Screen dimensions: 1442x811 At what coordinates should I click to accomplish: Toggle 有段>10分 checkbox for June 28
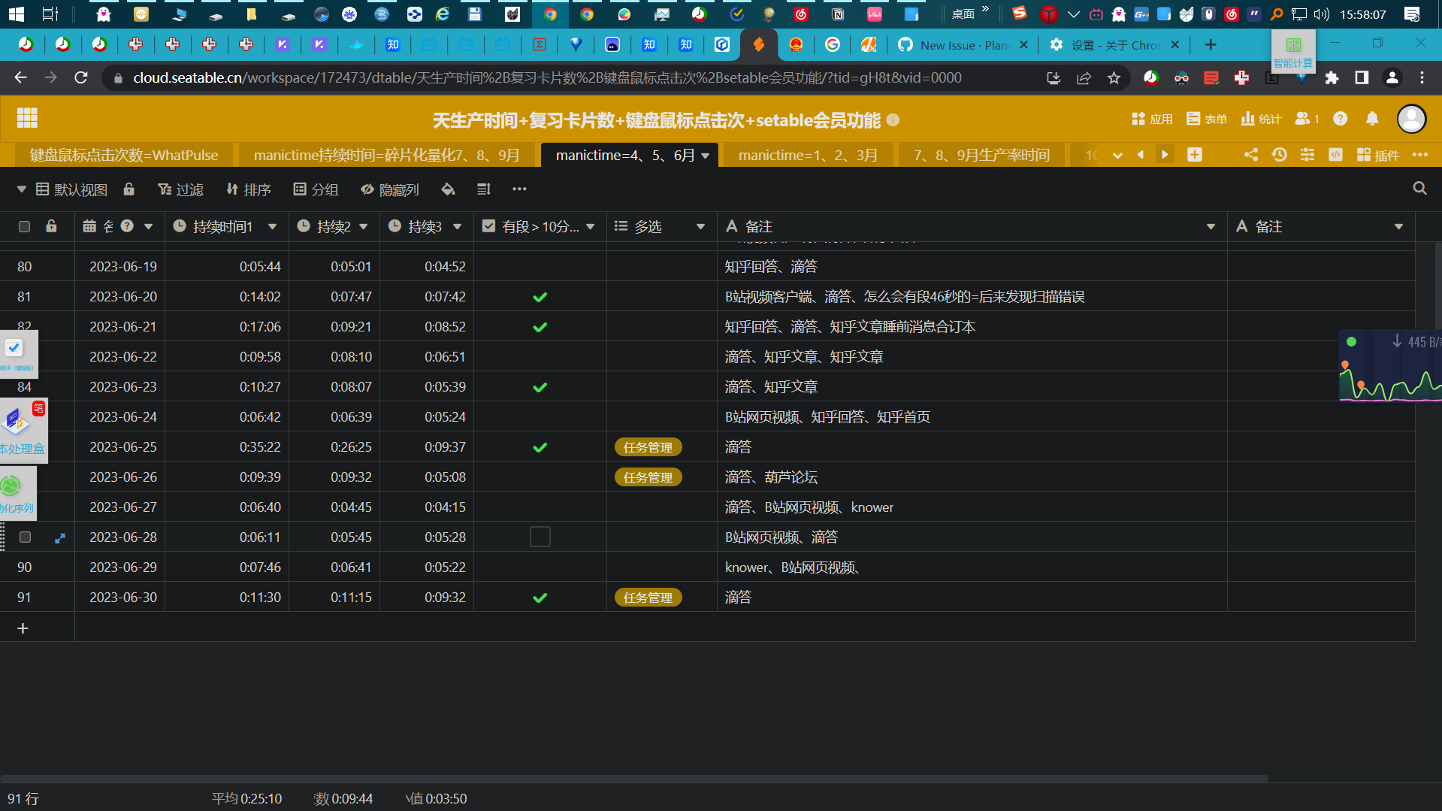point(540,537)
